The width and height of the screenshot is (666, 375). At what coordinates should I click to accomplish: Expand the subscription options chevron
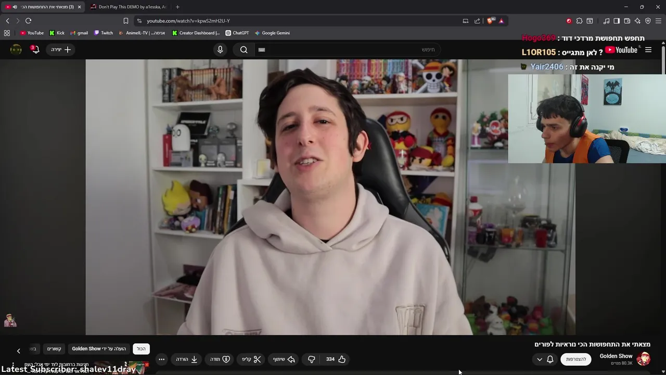coord(540,359)
